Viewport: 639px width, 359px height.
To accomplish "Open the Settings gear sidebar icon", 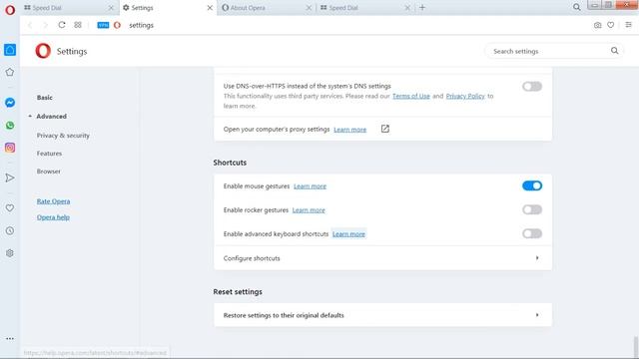I will 10,252.
